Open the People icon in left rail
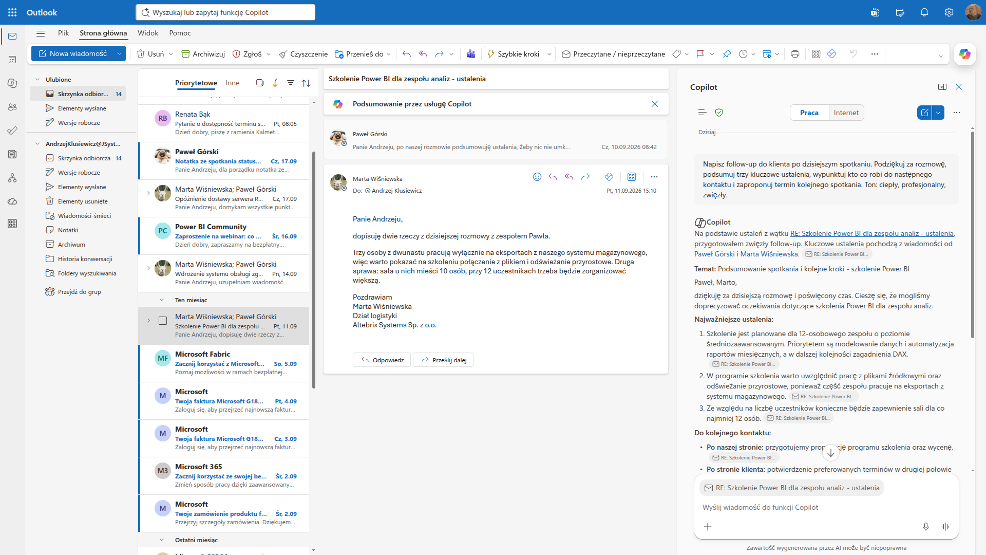 point(12,107)
